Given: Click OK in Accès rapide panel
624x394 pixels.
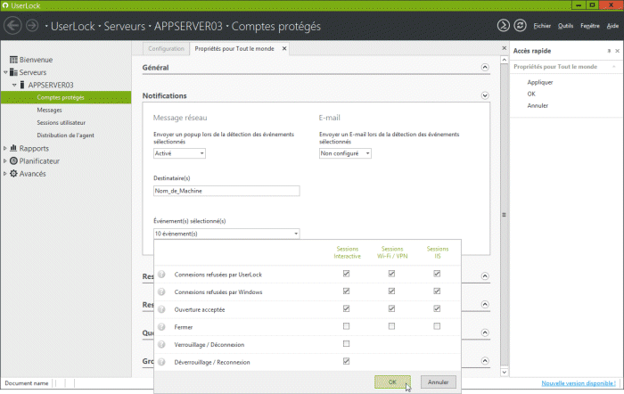Looking at the screenshot, I should click(531, 94).
